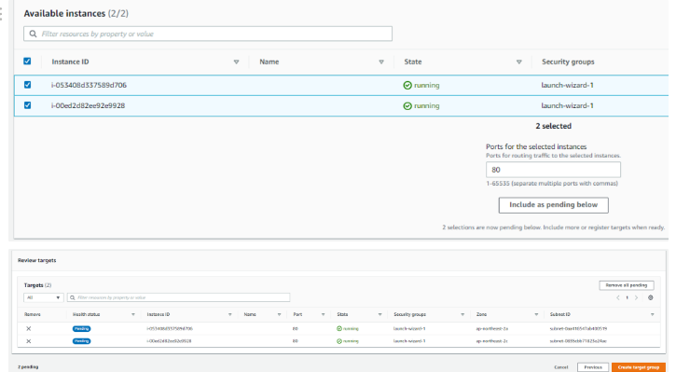Sort Available instances by State column
690x372 pixels.
point(519,62)
